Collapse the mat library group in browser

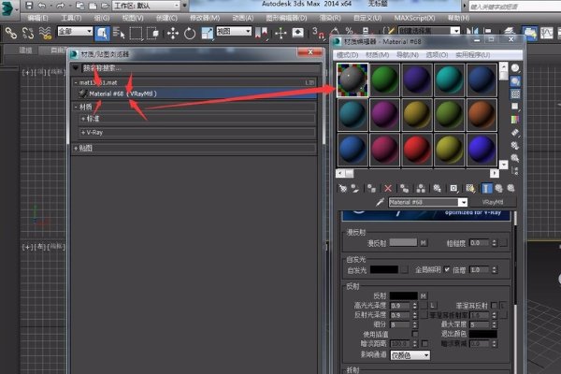pyautogui.click(x=76, y=82)
